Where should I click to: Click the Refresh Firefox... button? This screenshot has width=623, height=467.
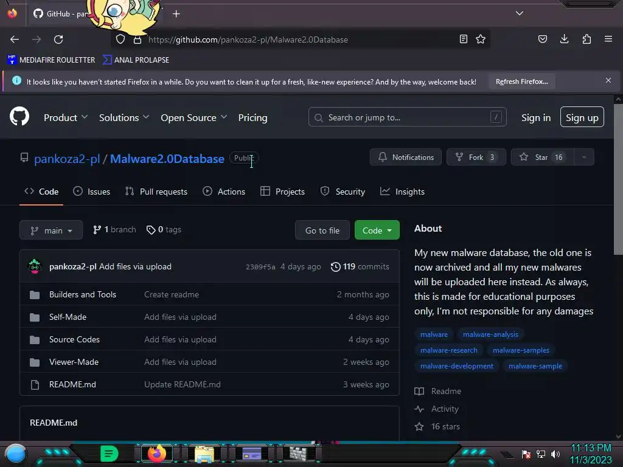click(521, 81)
